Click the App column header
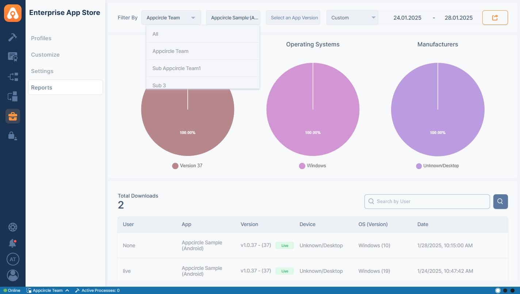The height and width of the screenshot is (294, 520). click(x=187, y=224)
